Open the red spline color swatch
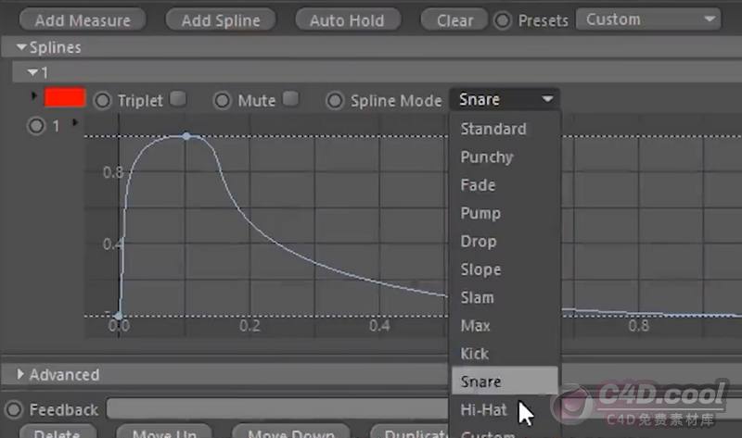 (65, 99)
